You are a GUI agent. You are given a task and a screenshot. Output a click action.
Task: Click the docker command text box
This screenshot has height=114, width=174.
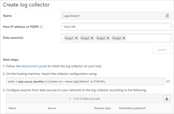click(84, 81)
